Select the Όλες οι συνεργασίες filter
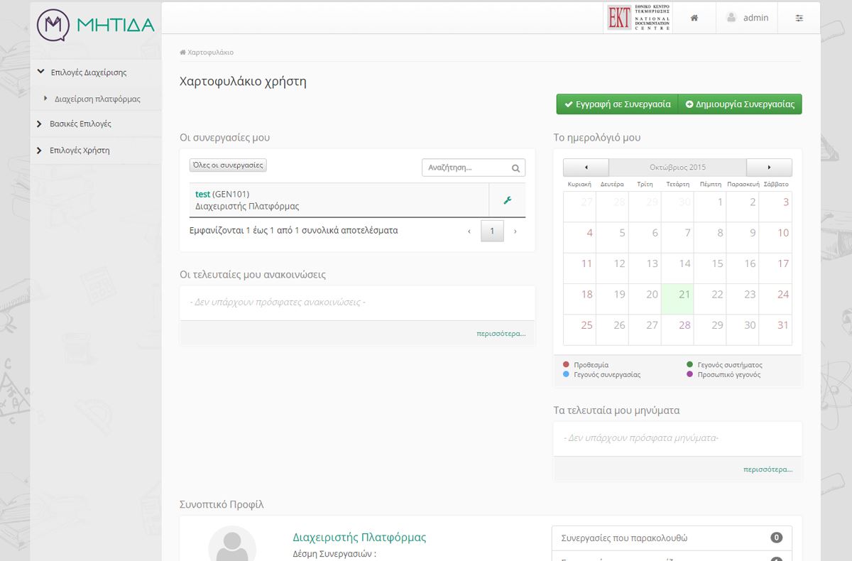 tap(228, 165)
